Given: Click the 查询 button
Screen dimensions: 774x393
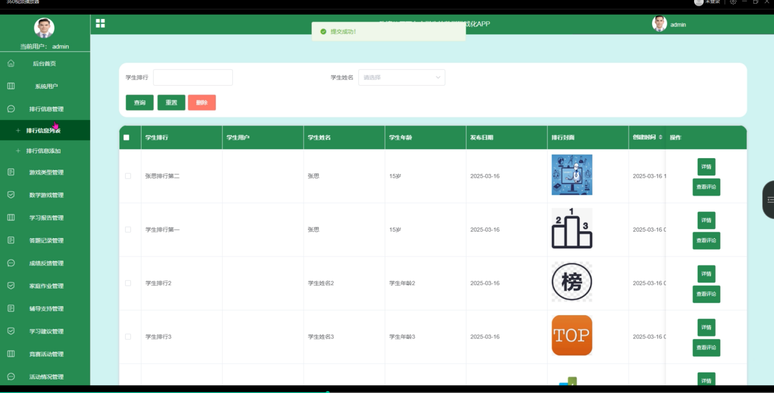Looking at the screenshot, I should [139, 102].
